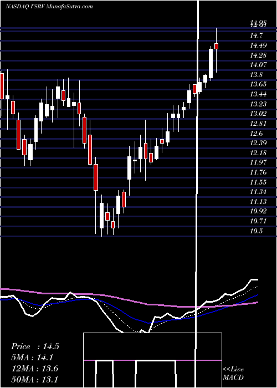This screenshot has height=388, width=277.
Task: Click the 14.49 price axis label
Action: [x=258, y=45]
